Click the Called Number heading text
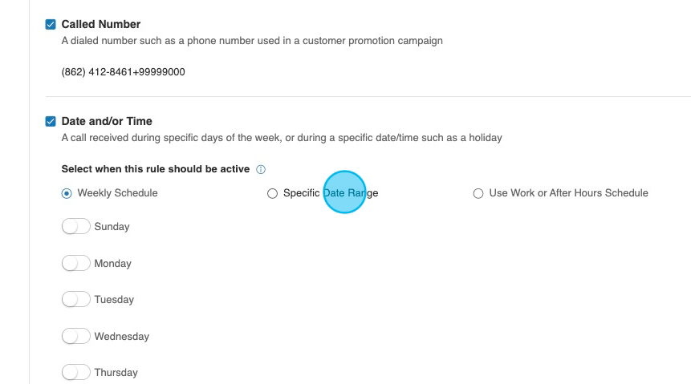The width and height of the screenshot is (691, 384). 100,25
